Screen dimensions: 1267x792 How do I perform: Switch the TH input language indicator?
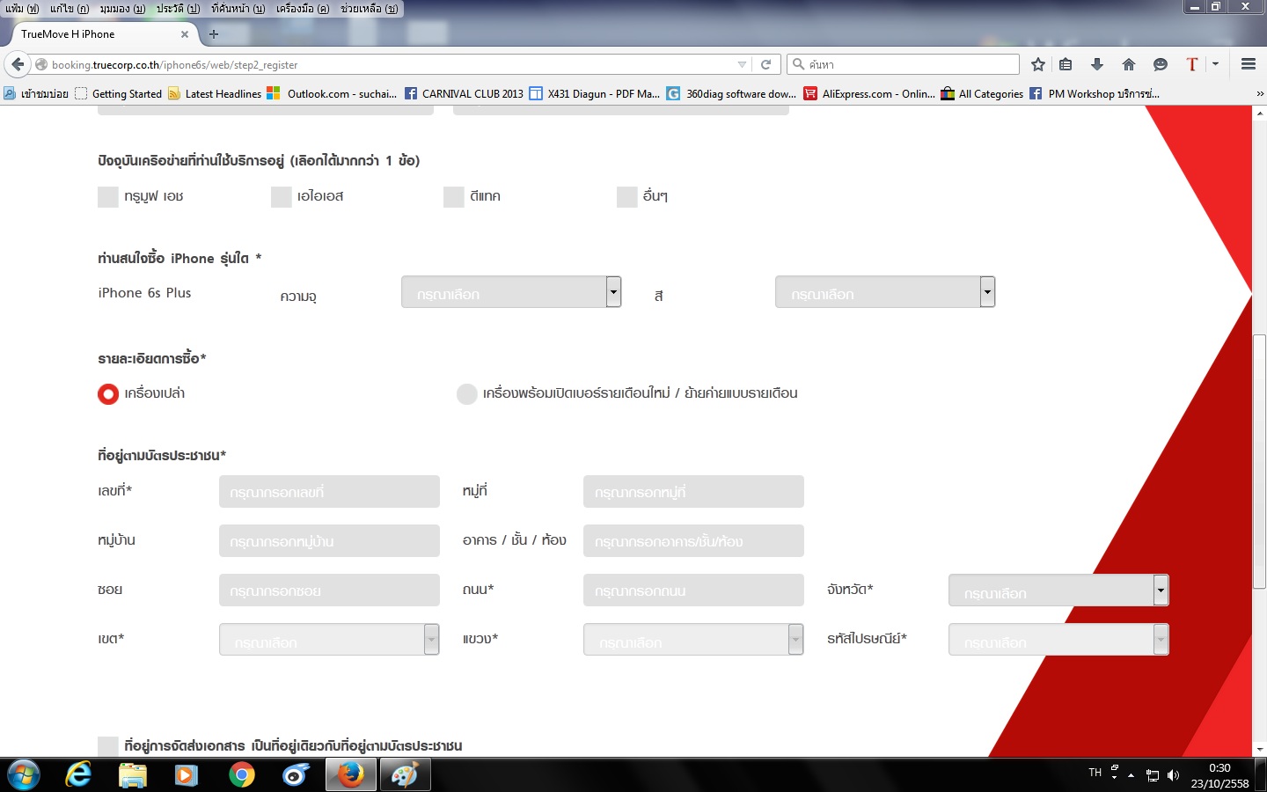[x=1095, y=773]
